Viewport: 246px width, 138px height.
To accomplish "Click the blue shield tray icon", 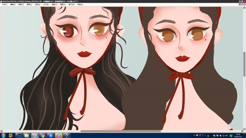I will 217,136.
